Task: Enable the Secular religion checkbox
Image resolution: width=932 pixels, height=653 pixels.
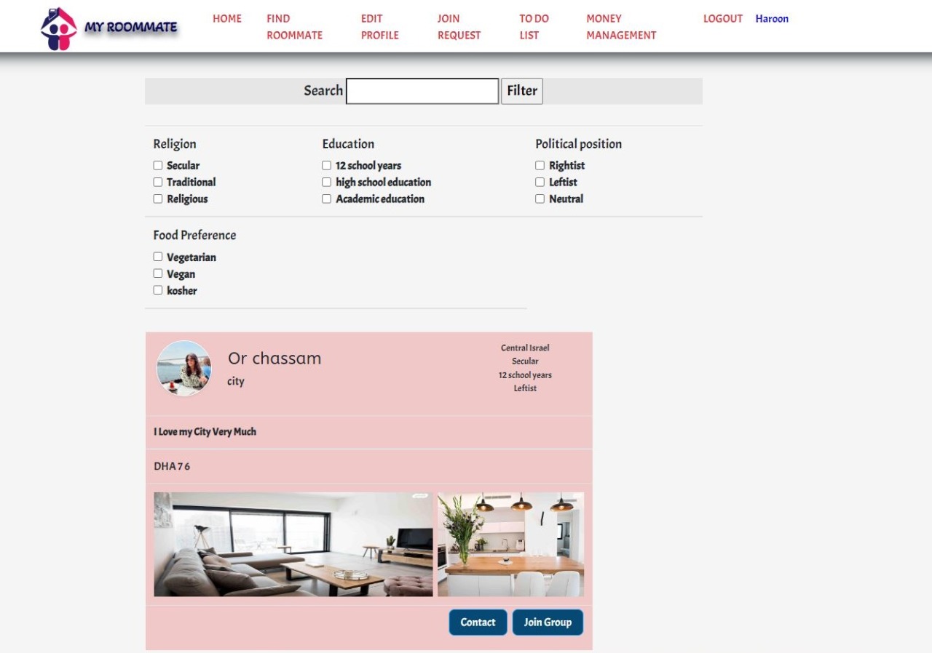Action: click(x=158, y=166)
